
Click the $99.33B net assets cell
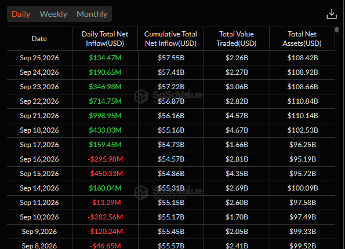tap(303, 232)
